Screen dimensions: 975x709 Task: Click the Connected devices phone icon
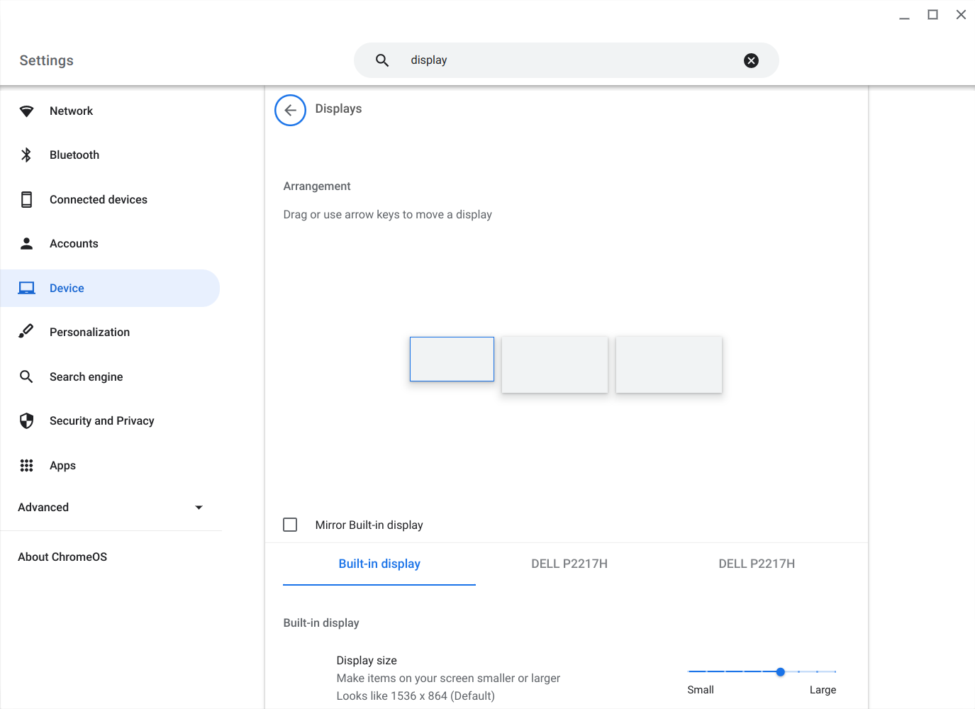[26, 200]
